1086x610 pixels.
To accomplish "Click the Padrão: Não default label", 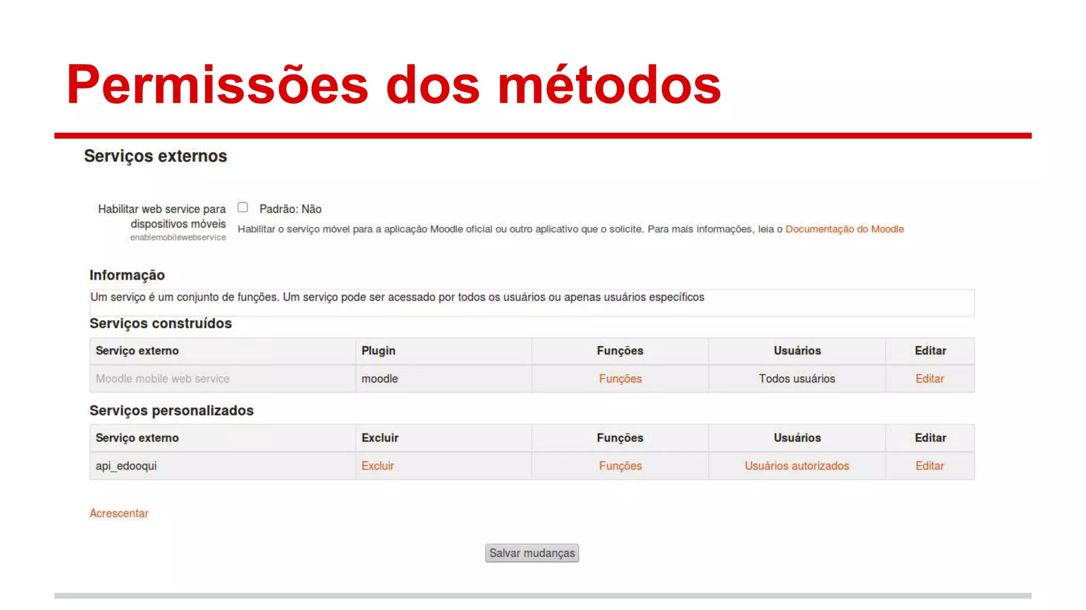I will 290,209.
